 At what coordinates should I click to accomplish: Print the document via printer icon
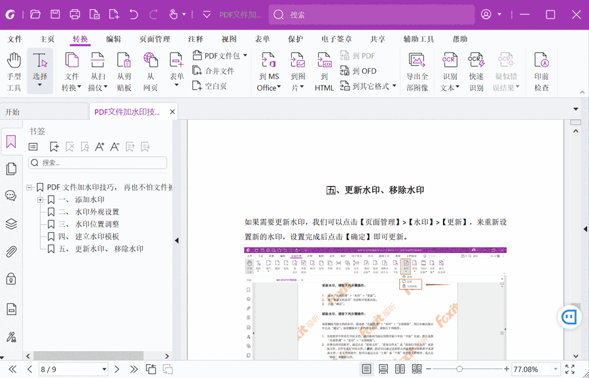tap(75, 14)
